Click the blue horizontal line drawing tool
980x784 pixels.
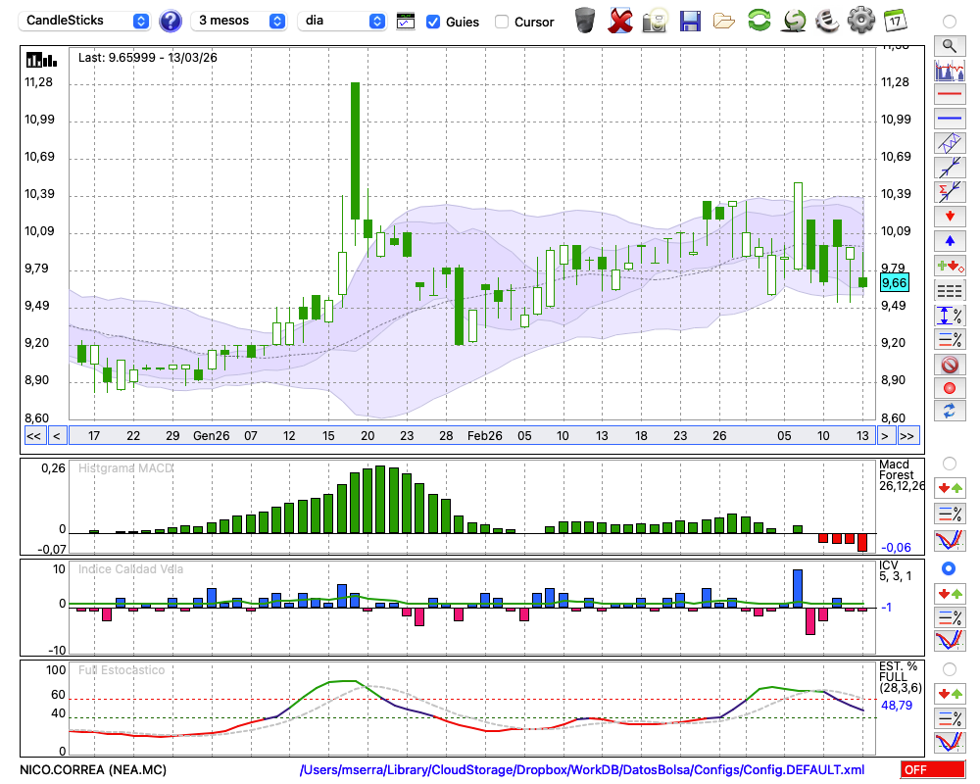point(949,119)
